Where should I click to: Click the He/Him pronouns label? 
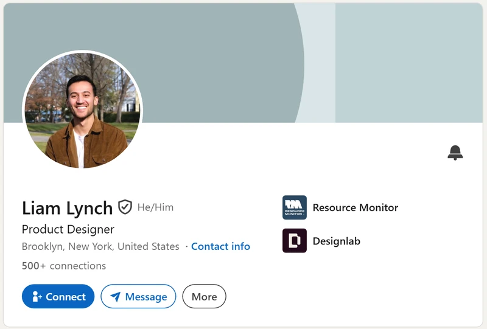(156, 207)
